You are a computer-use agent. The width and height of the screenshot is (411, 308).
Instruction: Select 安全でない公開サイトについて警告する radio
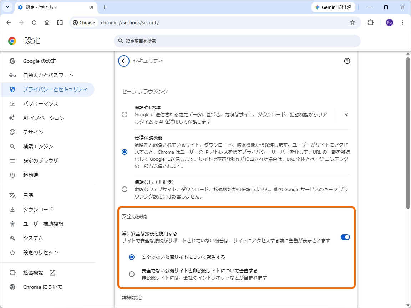[132, 257]
